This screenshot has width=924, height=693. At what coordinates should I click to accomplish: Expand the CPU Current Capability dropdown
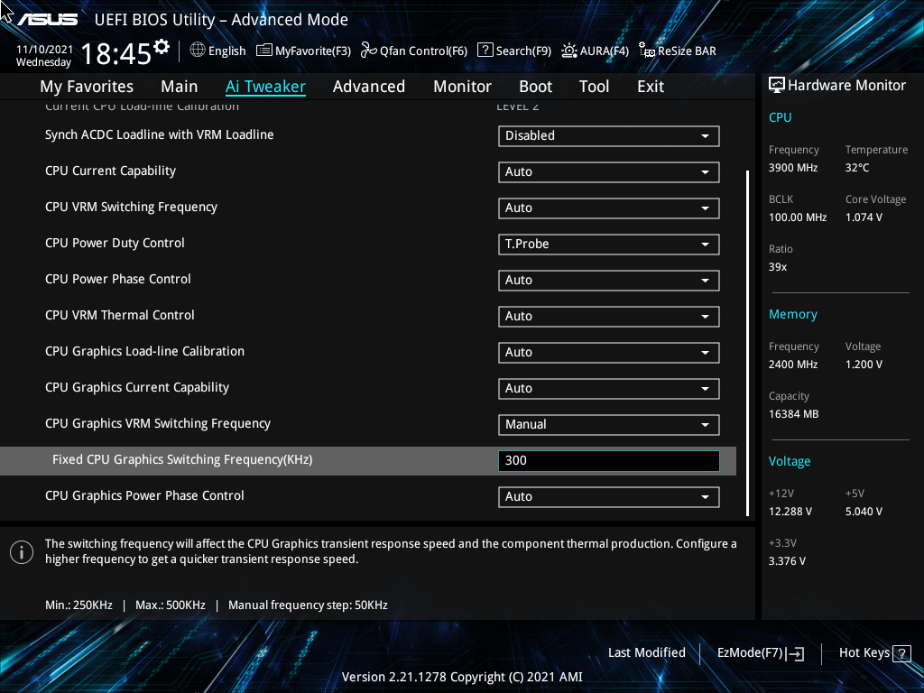609,172
